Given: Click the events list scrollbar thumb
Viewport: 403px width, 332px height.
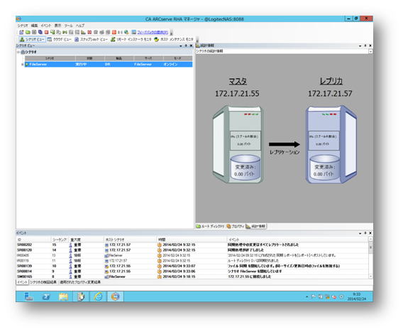Looking at the screenshot, I should tap(370, 247).
